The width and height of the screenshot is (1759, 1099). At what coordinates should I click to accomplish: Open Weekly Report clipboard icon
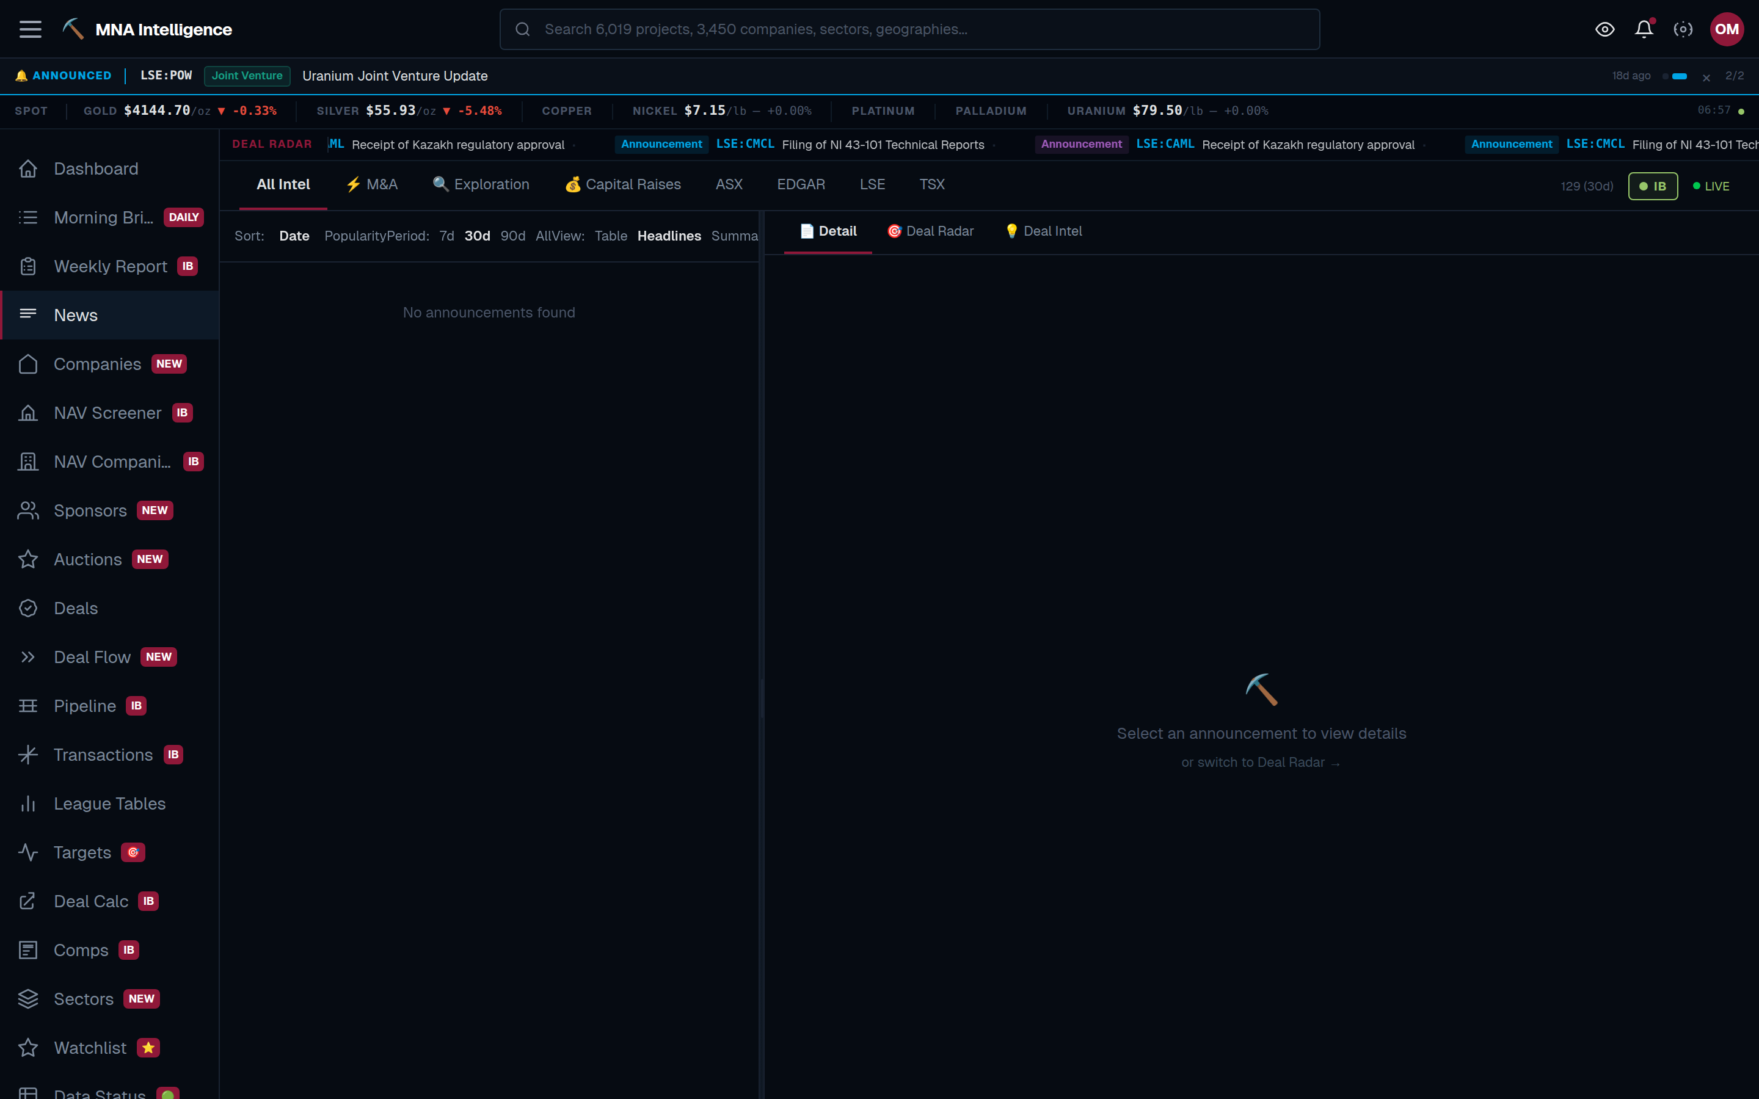tap(27, 266)
